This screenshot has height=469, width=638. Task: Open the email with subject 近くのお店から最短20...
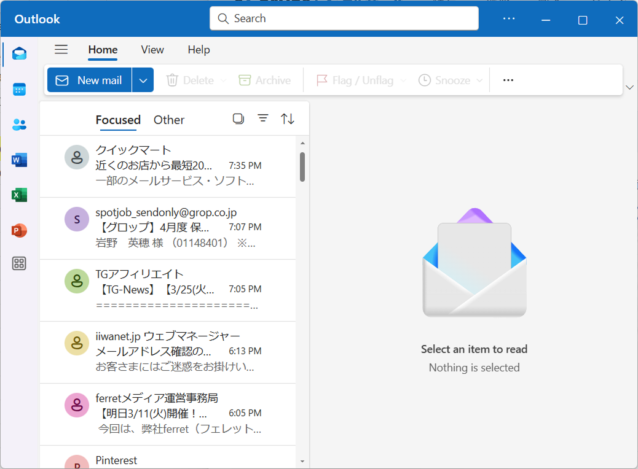tap(168, 166)
